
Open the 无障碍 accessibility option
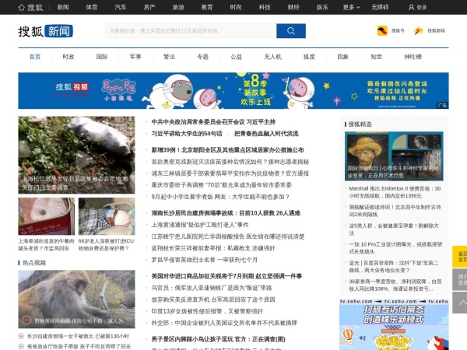tap(380, 7)
